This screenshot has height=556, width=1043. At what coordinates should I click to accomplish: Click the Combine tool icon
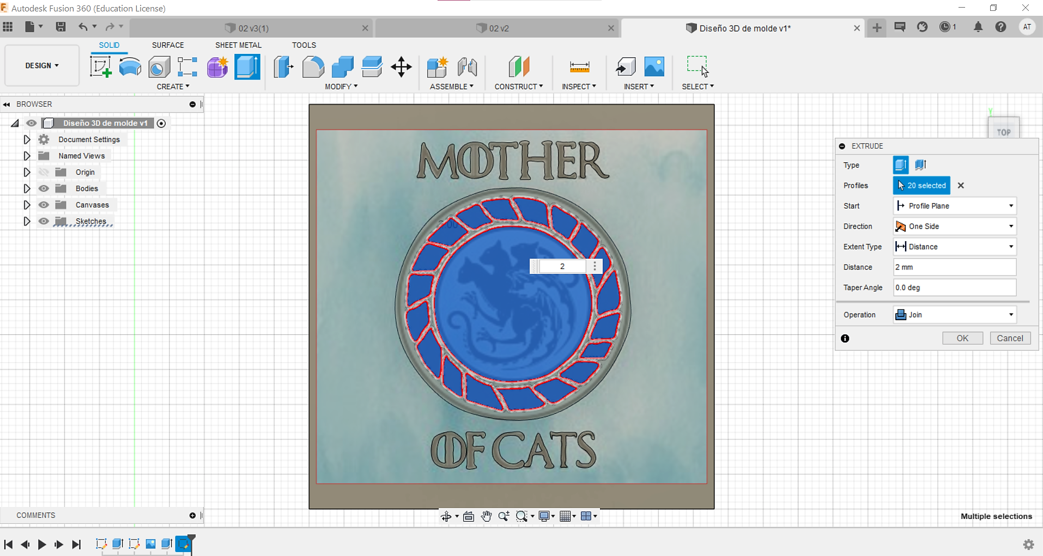(x=343, y=67)
